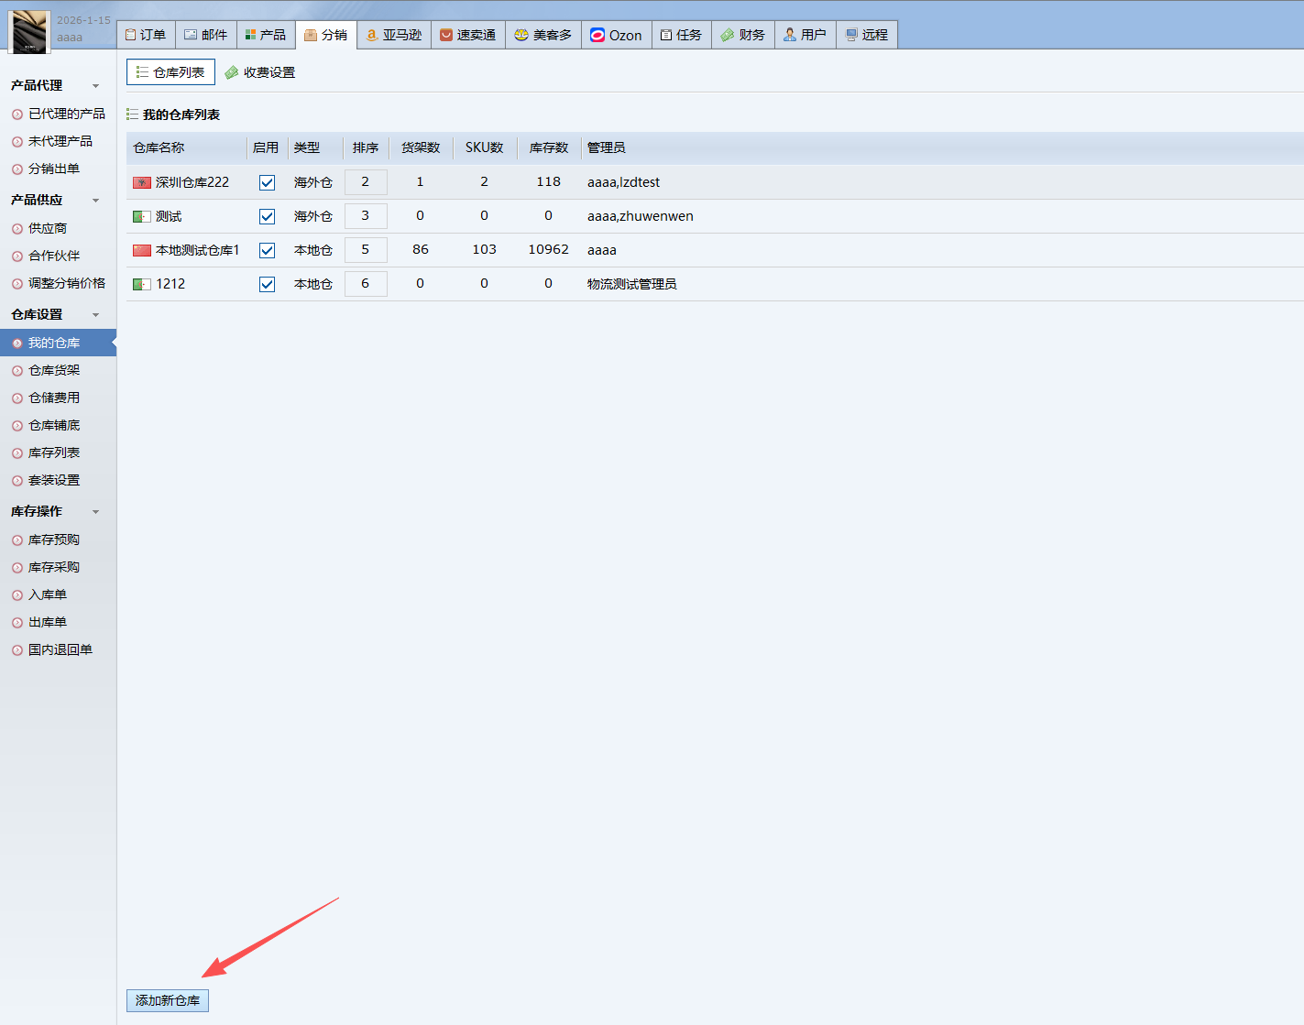The image size is (1304, 1025).
Task: Open the 财务 finance icon tab
Action: pos(742,35)
